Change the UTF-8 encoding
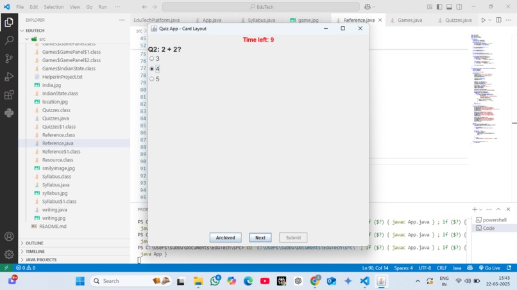This screenshot has height=290, width=517. click(425, 268)
